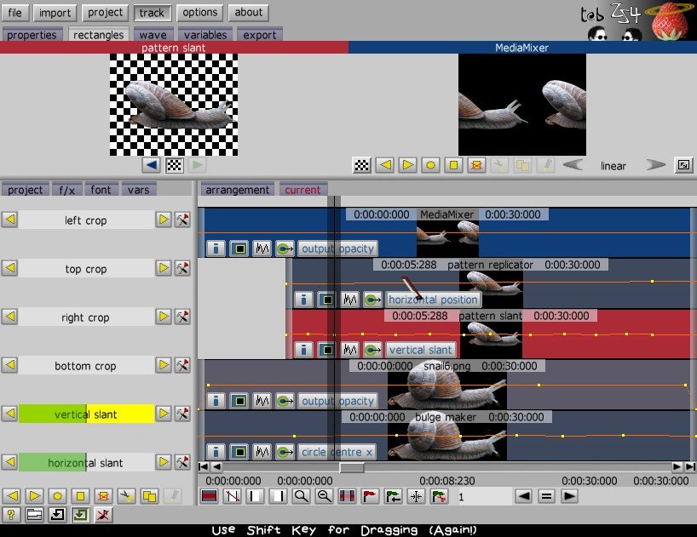The width and height of the screenshot is (697, 537).
Task: Switch to next interpolation after linear
Action: pyautogui.click(x=654, y=165)
